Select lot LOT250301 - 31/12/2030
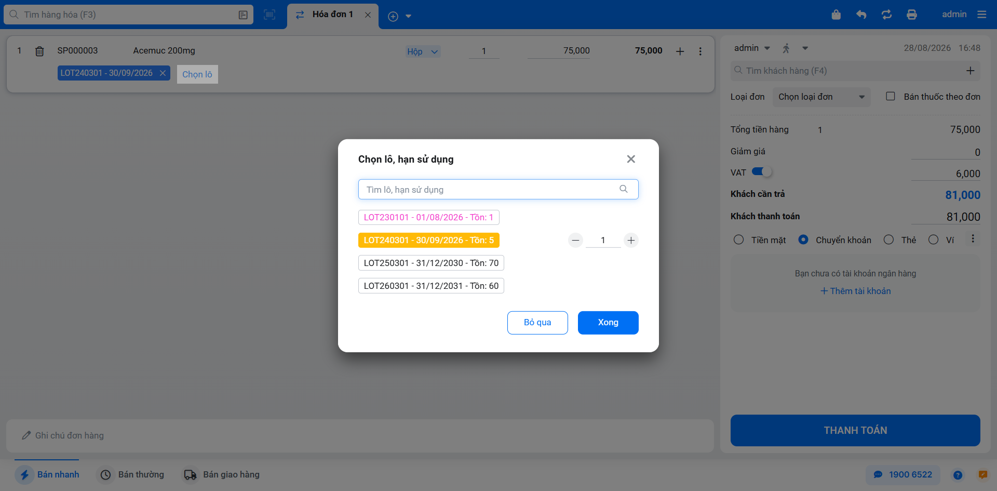The height and width of the screenshot is (491, 997). pos(431,263)
